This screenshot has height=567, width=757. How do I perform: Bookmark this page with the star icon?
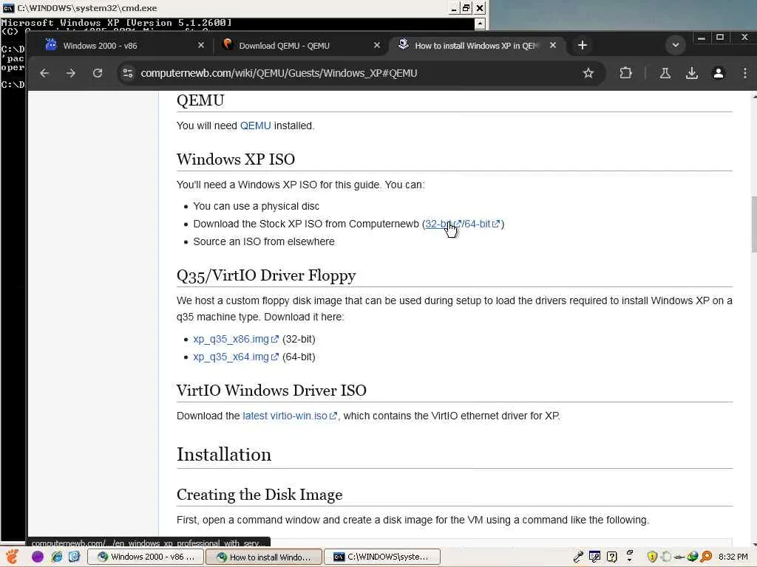tap(588, 73)
